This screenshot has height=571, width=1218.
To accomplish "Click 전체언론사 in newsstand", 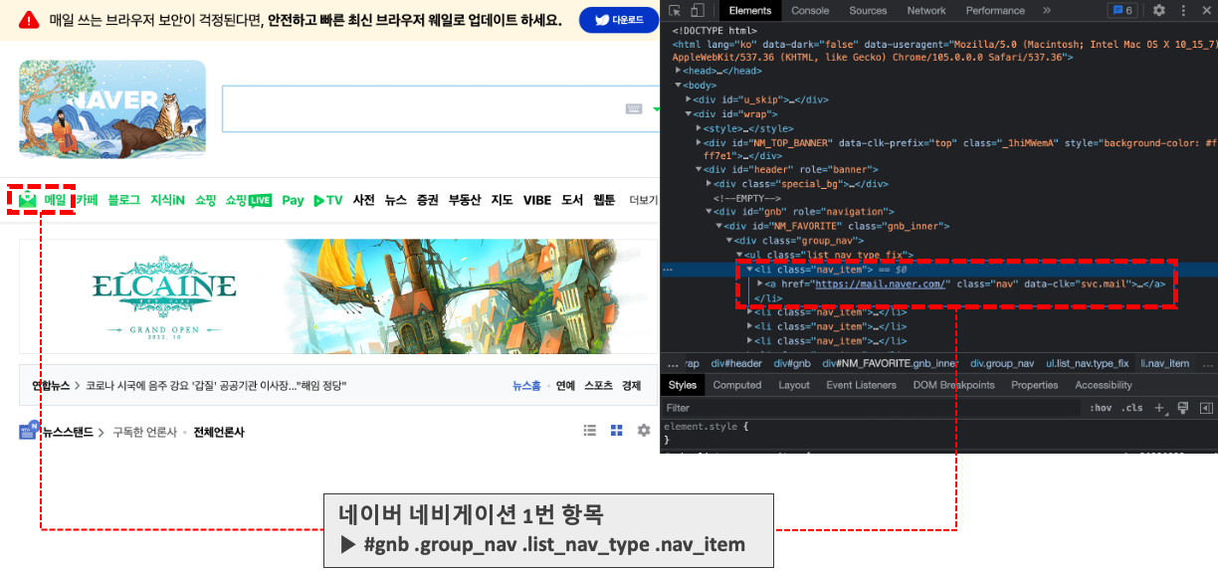I will point(219,432).
